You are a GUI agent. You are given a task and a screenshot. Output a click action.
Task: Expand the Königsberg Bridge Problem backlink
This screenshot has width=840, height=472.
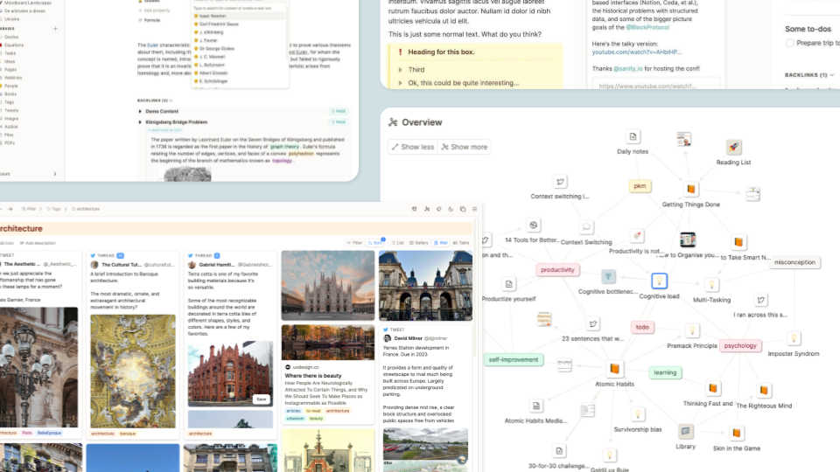(x=140, y=122)
